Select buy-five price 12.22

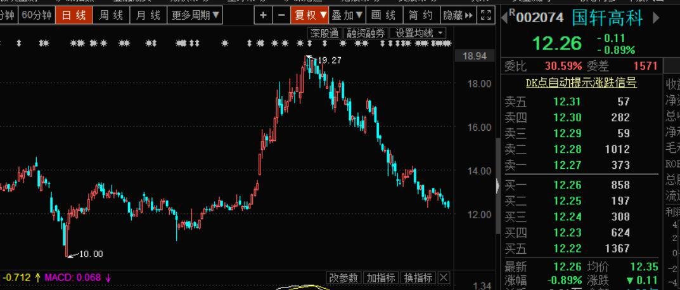coord(567,248)
